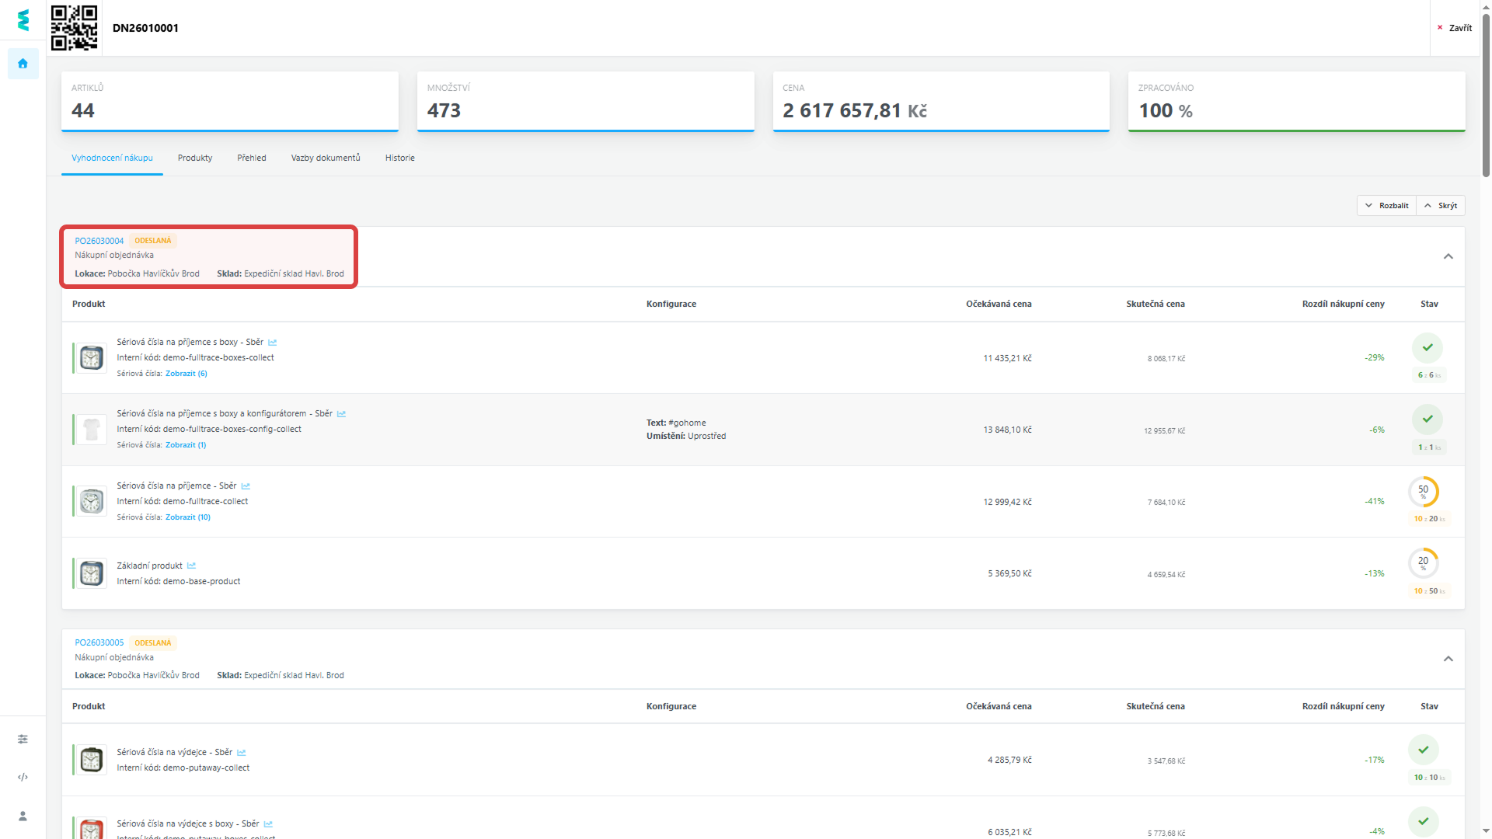Click the chart icon beside Sériová čísla na výdejce - Sběr
Screen dimensions: 1492x839
(x=242, y=753)
